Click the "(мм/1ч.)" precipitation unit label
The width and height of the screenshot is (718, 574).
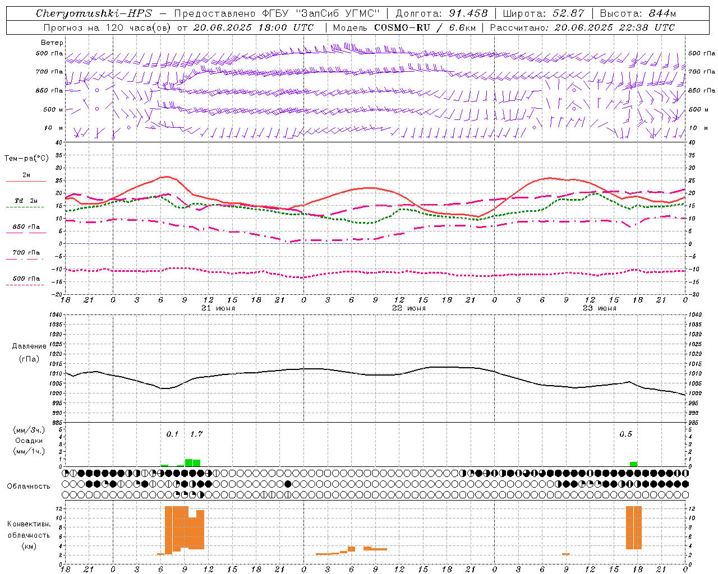29,451
